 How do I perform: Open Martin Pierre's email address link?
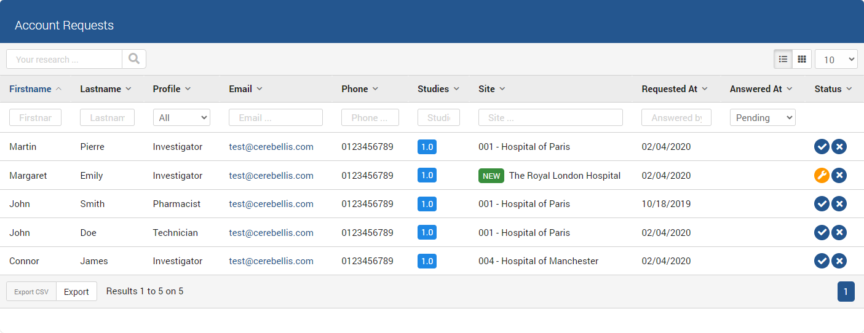(271, 147)
